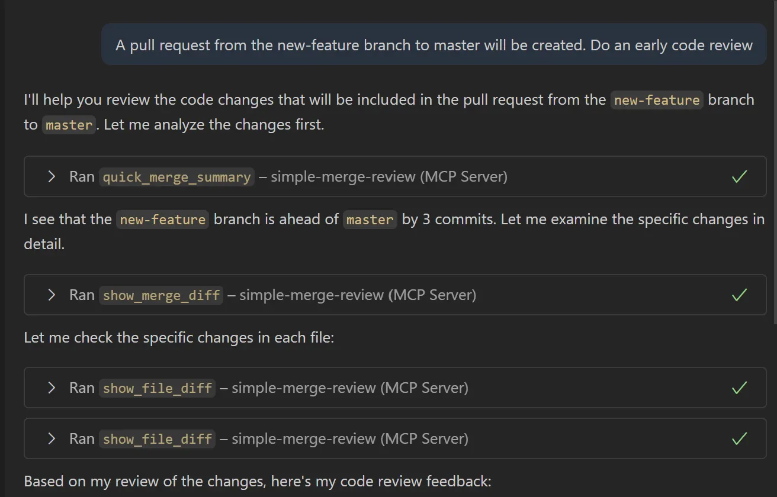Click the checkmark on the first show_file_diff row
The width and height of the screenshot is (777, 497).
(739, 388)
